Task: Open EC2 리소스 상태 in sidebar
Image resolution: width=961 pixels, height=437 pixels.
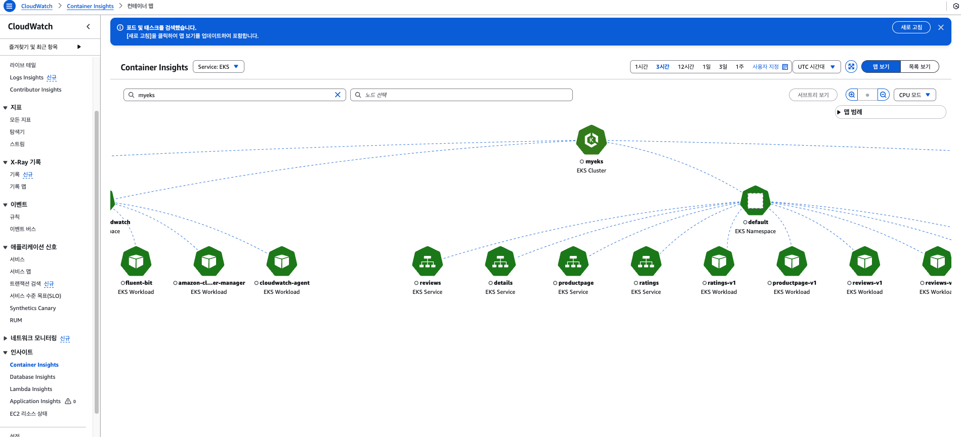Action: pyautogui.click(x=28, y=413)
